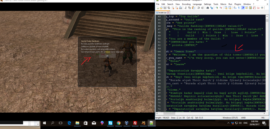Toggle synchronize vertical scrolling icon
Screen dimensions: 270x129
[226, 8]
